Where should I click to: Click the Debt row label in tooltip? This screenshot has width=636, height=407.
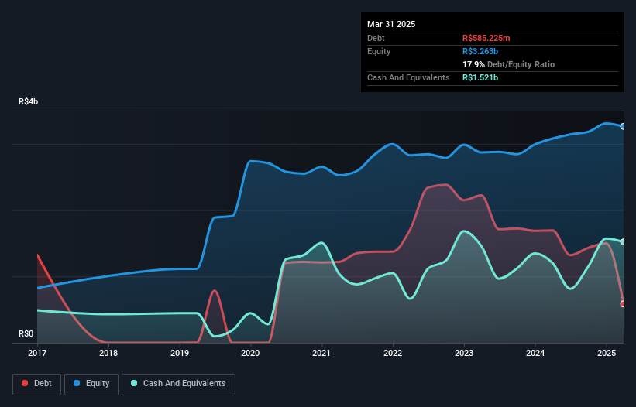376,38
